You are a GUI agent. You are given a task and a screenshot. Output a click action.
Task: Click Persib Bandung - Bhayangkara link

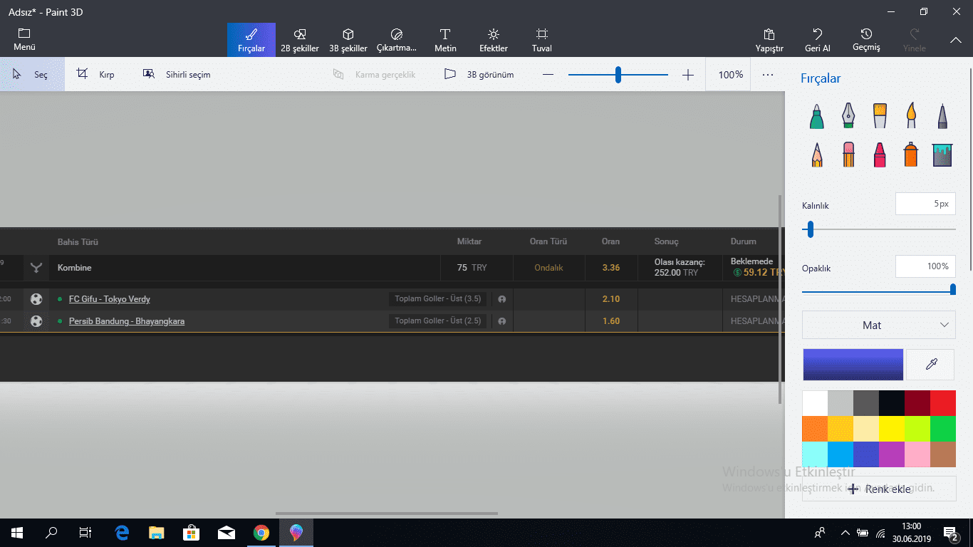127,321
